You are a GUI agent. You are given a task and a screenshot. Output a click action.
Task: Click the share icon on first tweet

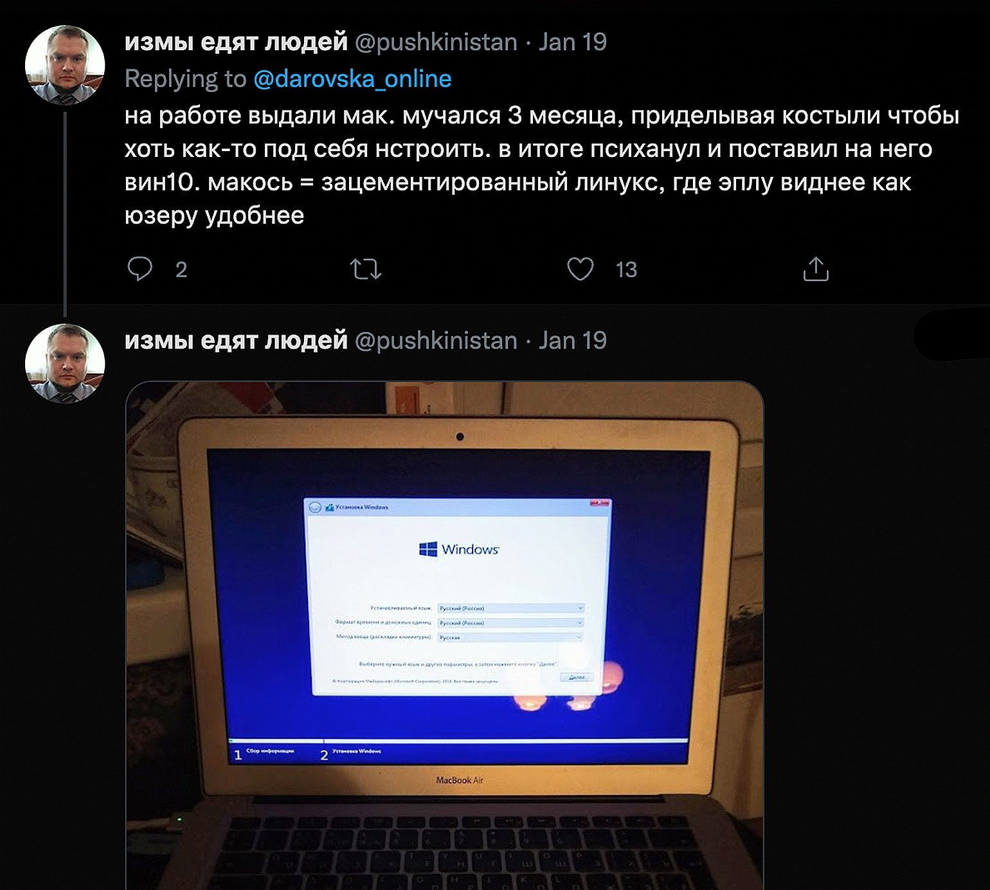(x=816, y=269)
